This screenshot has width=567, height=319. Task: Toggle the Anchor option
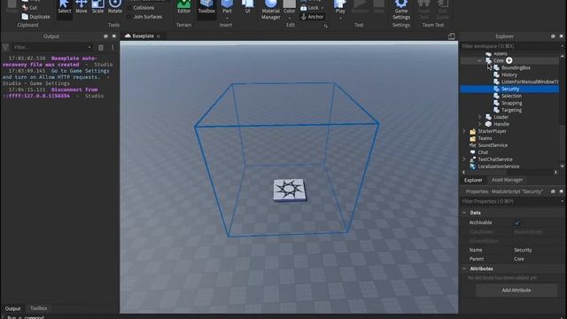pyautogui.click(x=313, y=17)
